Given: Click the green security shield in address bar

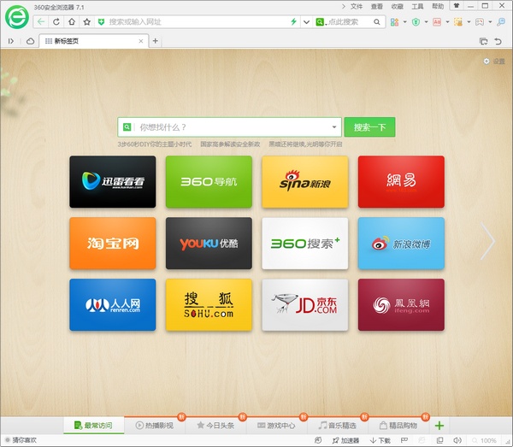Looking at the screenshot, I should (x=102, y=22).
